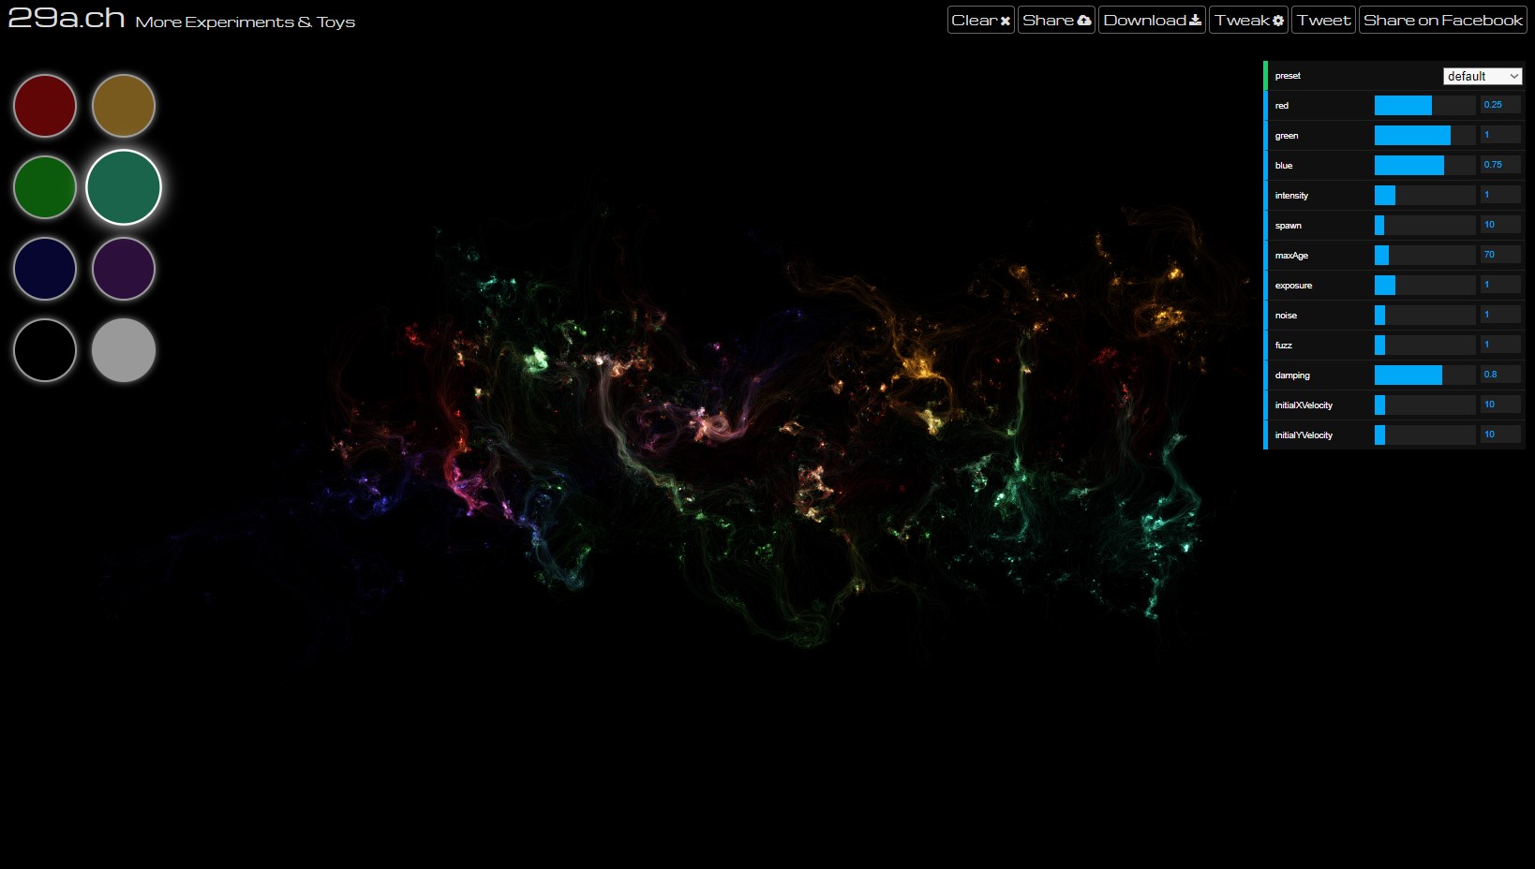Screen dimensions: 1535x869
Task: Adjust the maxAge slider
Action: click(x=1425, y=256)
